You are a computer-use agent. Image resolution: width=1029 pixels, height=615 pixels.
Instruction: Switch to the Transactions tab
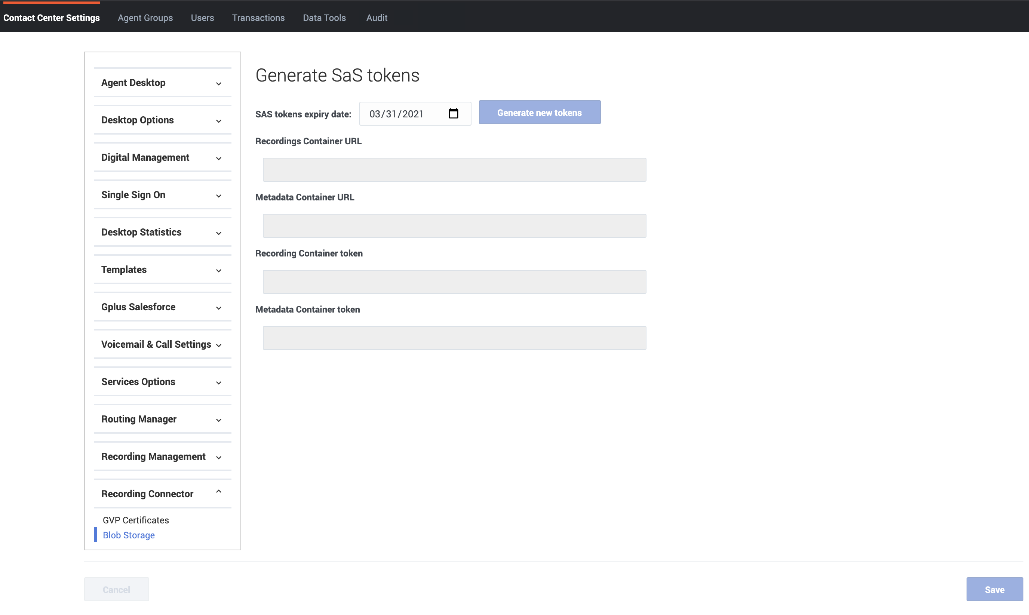click(258, 18)
